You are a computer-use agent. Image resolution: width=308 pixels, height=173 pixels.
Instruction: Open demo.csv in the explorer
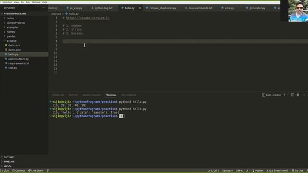click(x=14, y=45)
